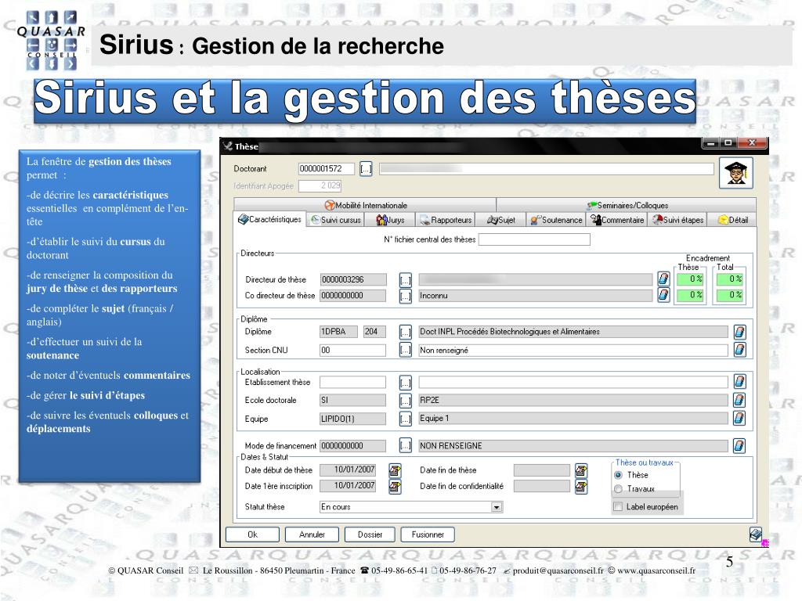
Task: Erase the Mode de financement value
Action: (739, 445)
